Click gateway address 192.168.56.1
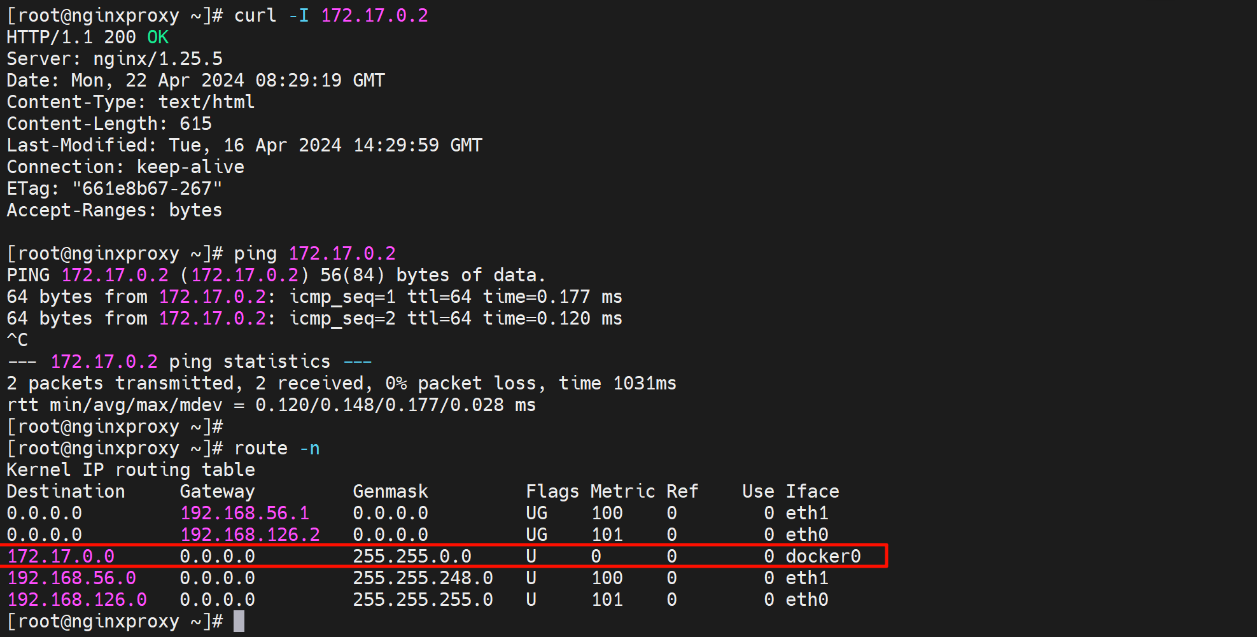1257x637 pixels. pos(244,513)
